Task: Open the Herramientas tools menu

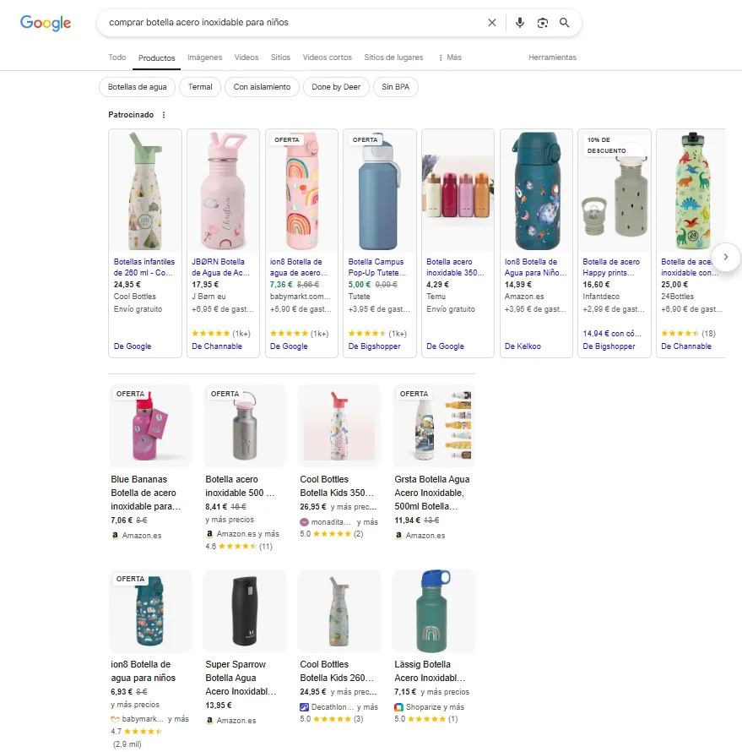Action: click(552, 57)
